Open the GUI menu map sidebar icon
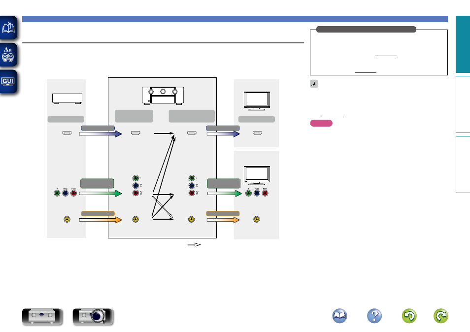The width and height of the screenshot is (470, 332). click(x=8, y=81)
